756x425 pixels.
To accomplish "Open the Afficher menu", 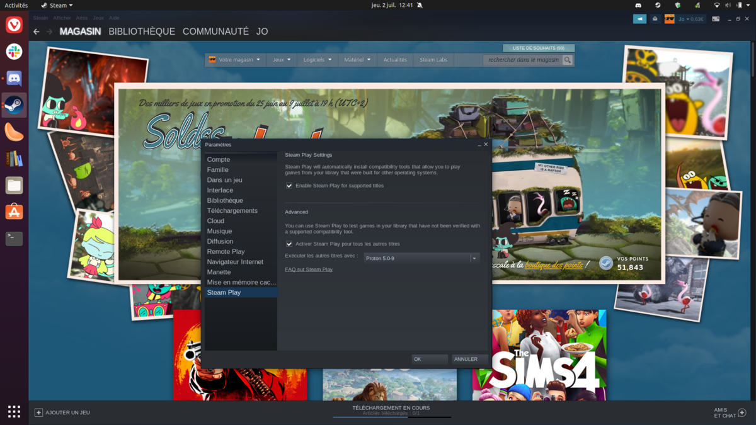I will point(62,18).
